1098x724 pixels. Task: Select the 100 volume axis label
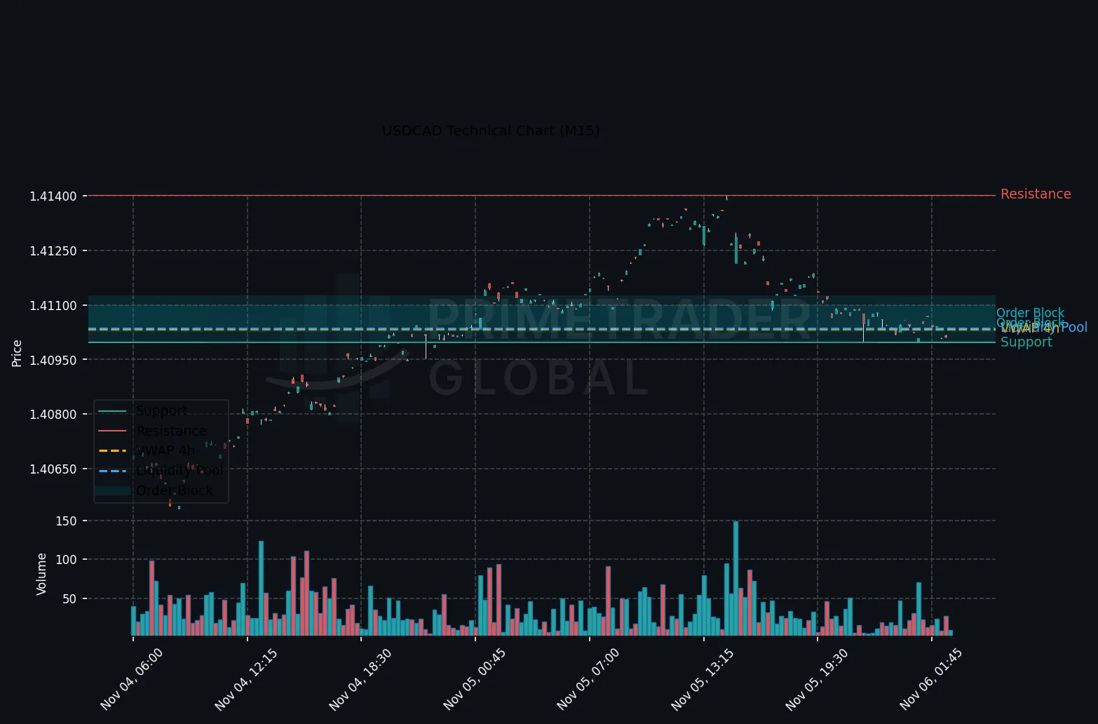coord(67,560)
